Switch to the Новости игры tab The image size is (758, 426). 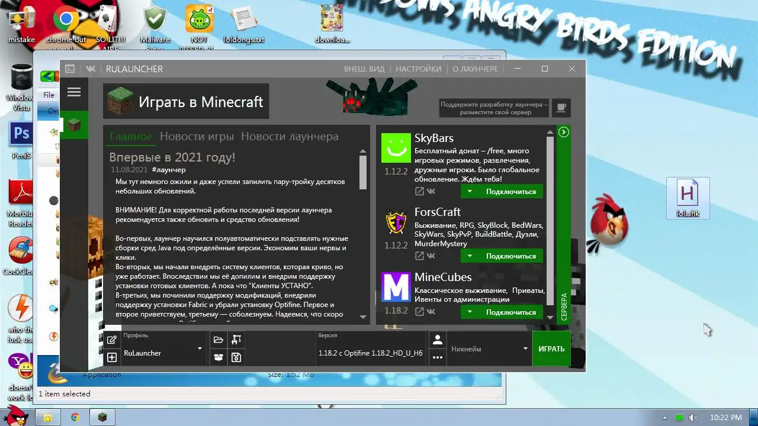pyautogui.click(x=197, y=136)
